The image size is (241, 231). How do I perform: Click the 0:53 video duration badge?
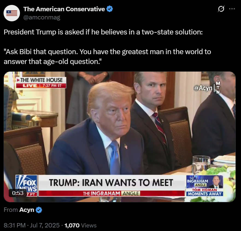(x=18, y=193)
